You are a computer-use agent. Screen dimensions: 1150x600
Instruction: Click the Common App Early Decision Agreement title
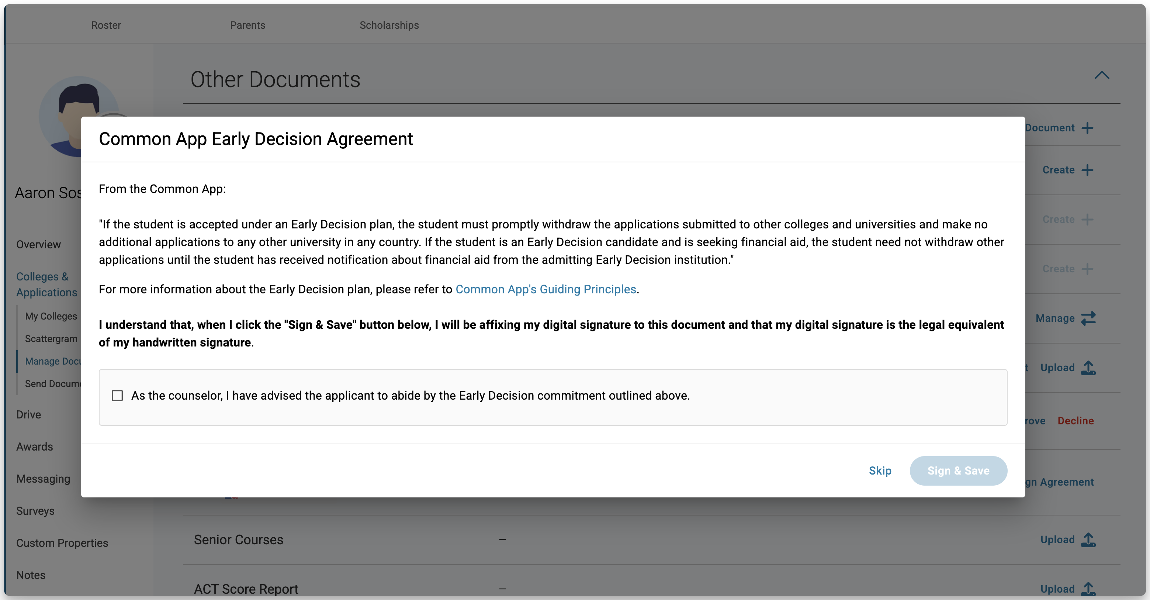click(x=256, y=139)
